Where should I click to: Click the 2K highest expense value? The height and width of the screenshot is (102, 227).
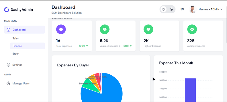146,41
